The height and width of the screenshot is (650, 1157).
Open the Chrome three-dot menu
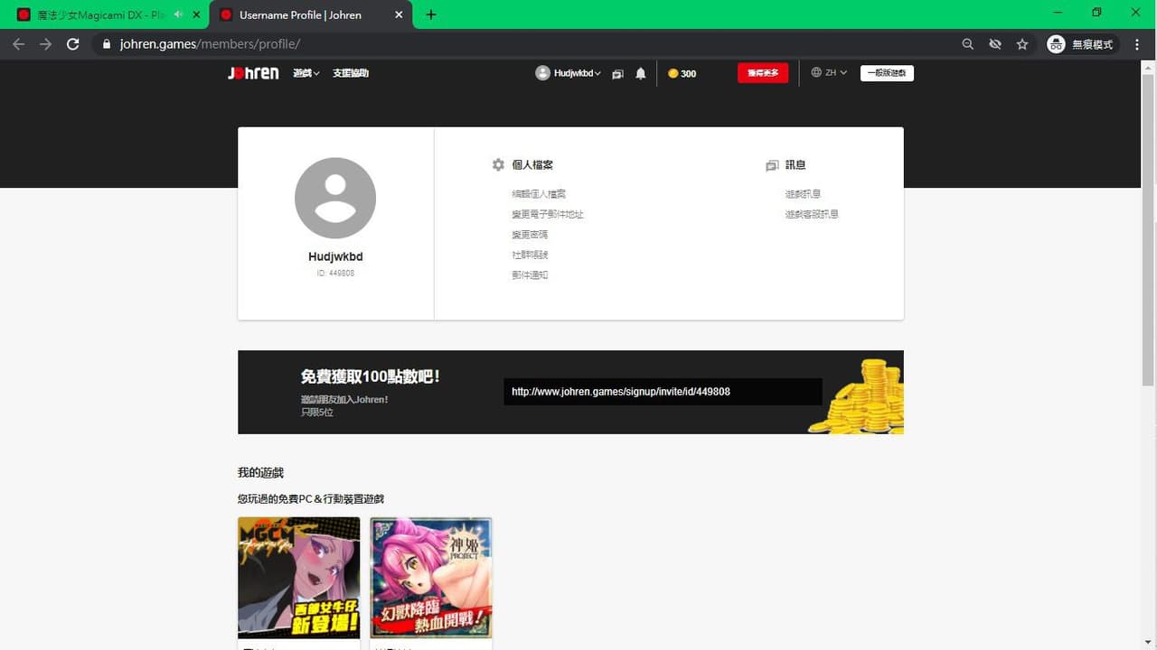[1137, 44]
